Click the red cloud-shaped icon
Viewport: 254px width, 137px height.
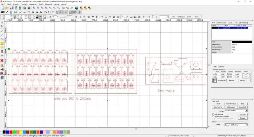[x=45, y=12]
